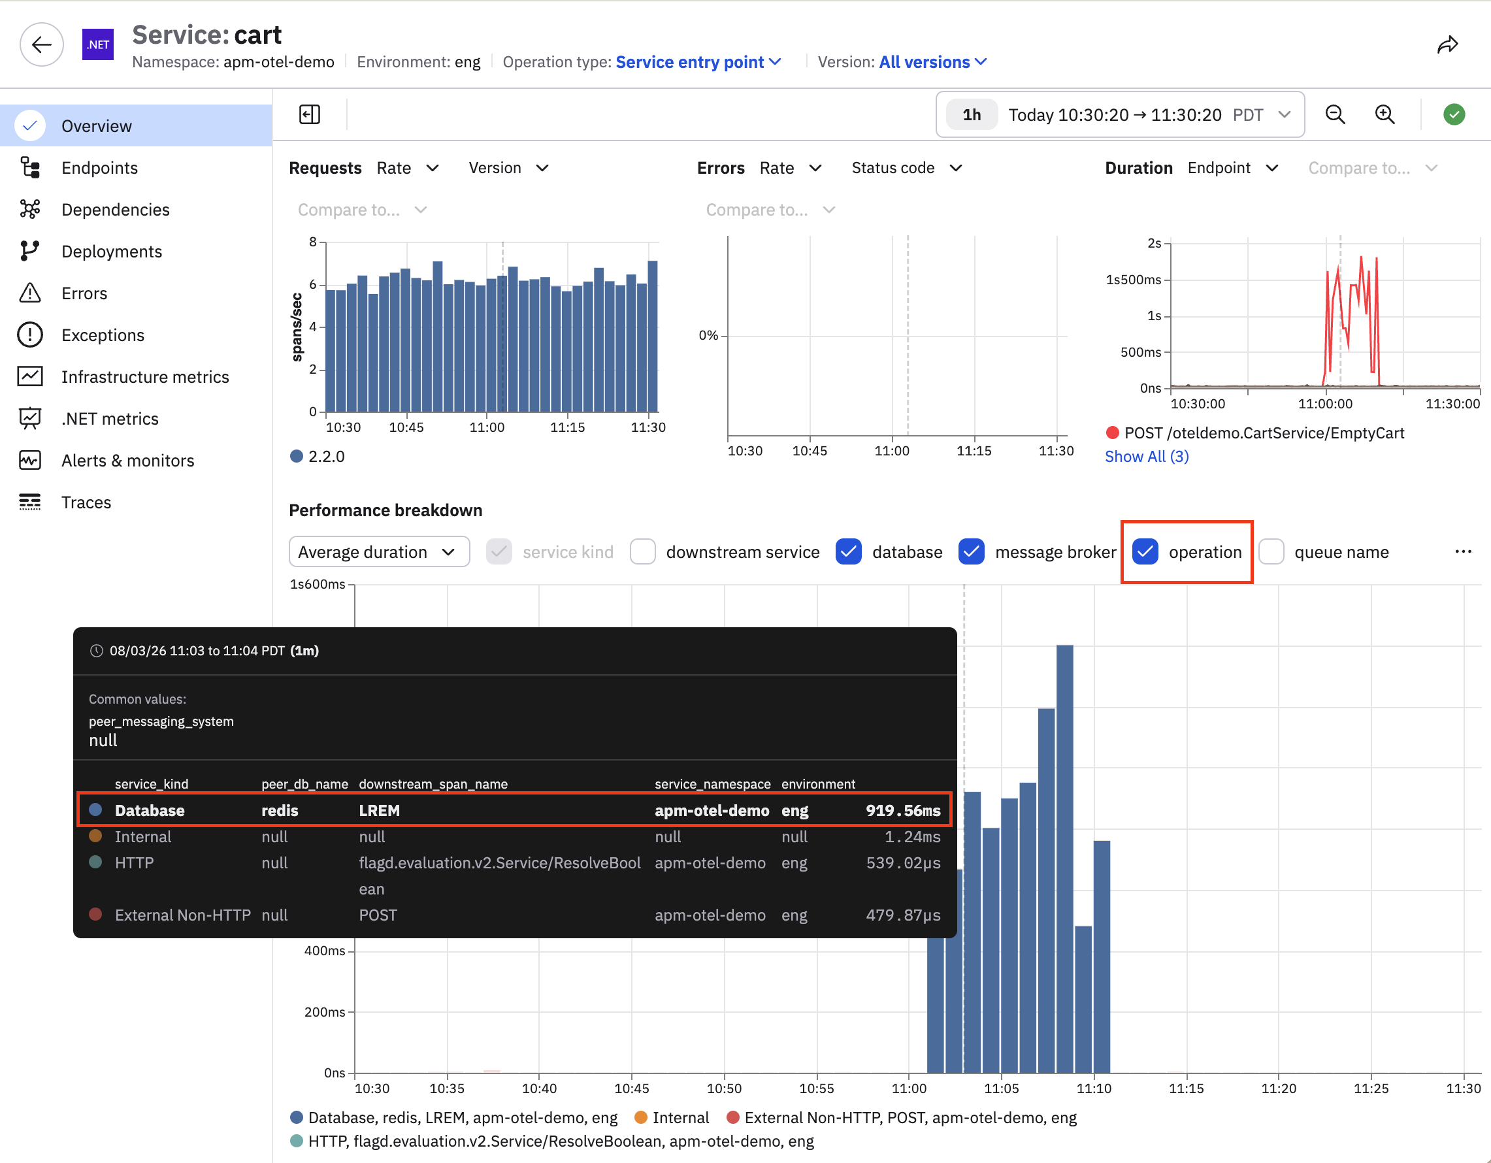Click the zoom out magnifier icon
The height and width of the screenshot is (1163, 1491).
(x=1335, y=114)
